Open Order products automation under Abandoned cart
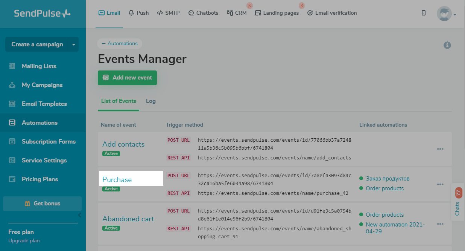This screenshot has height=251, width=465. pyautogui.click(x=384, y=215)
